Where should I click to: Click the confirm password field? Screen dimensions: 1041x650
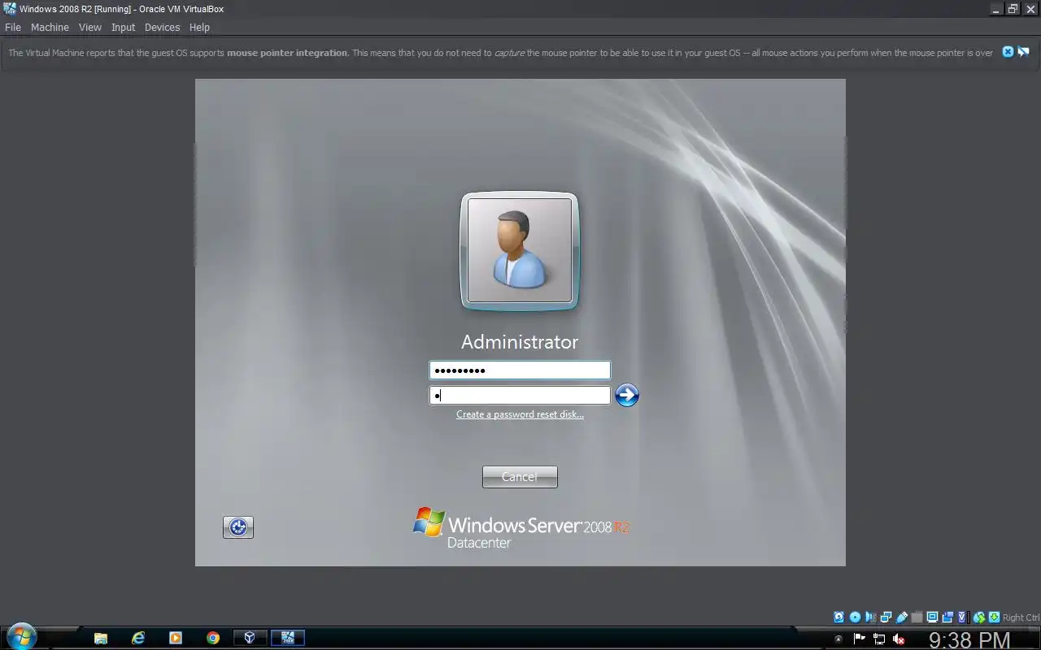520,396
